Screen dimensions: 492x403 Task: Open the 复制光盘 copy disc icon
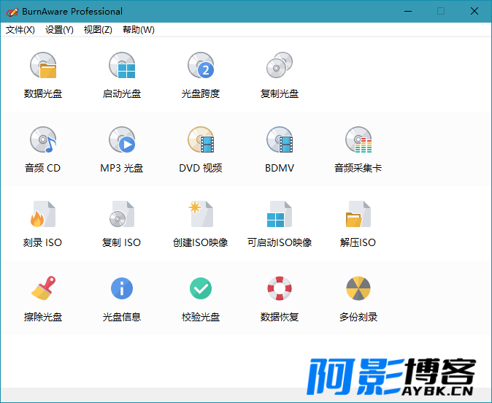pos(280,65)
